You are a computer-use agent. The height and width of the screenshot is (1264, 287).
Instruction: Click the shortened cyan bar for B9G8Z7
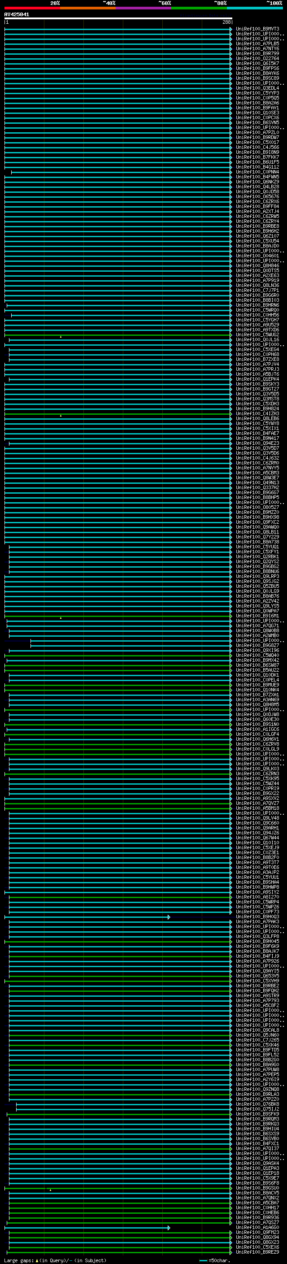130,646
